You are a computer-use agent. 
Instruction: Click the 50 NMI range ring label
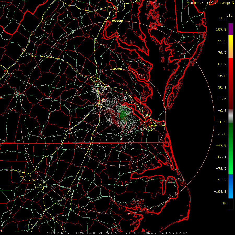point(117,69)
